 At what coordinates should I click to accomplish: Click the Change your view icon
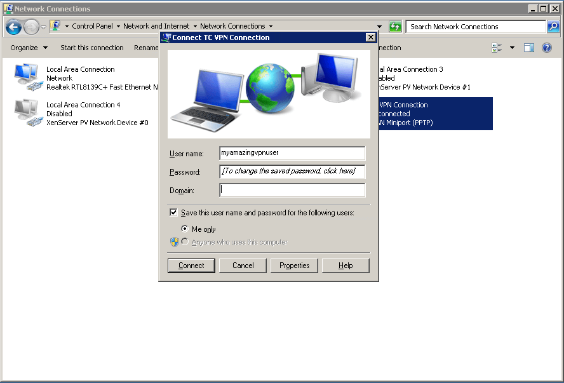point(497,48)
